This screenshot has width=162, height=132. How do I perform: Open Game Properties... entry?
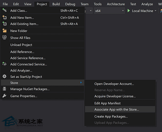click(x=42, y=96)
